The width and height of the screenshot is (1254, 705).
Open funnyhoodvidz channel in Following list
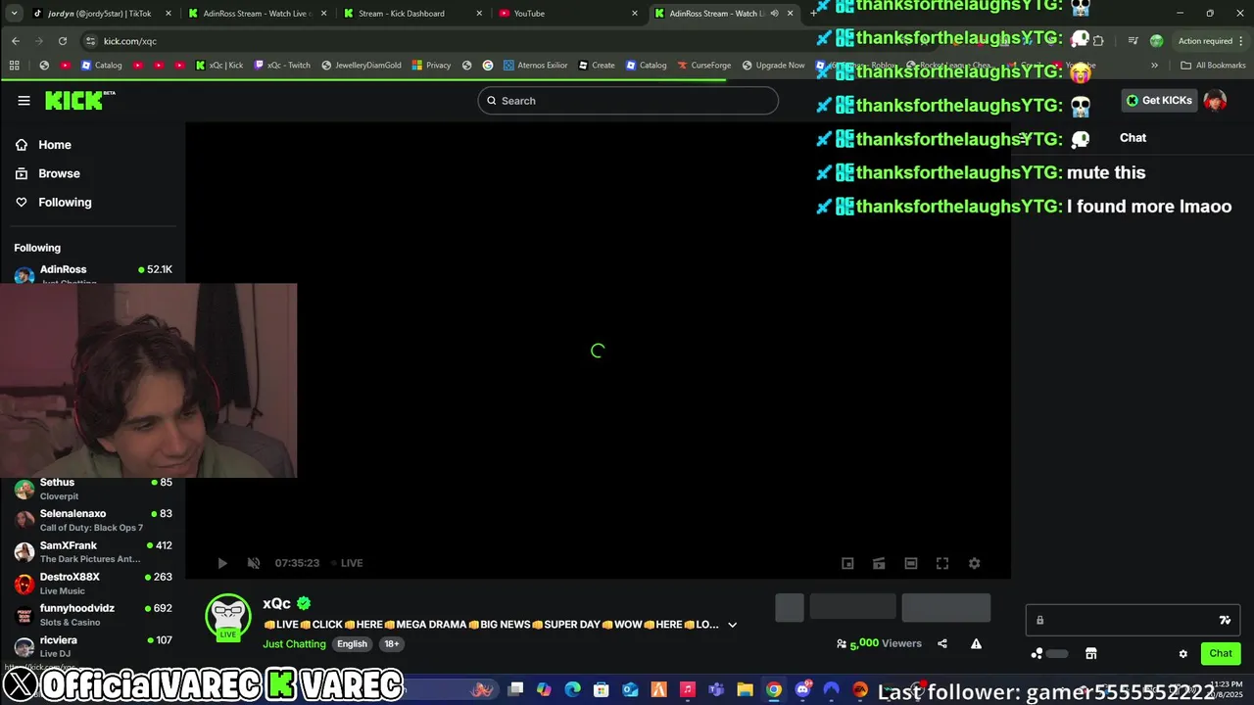tap(93, 615)
